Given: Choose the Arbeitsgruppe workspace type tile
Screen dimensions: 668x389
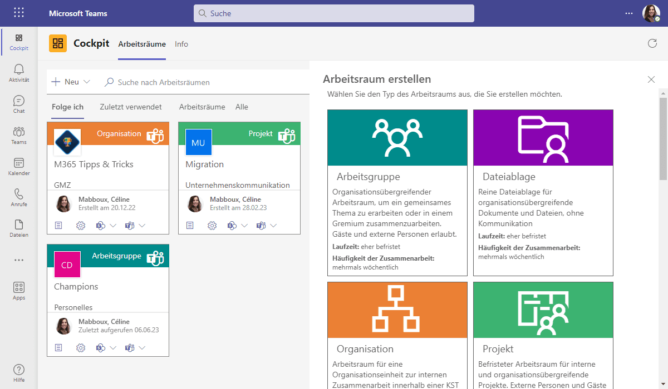Looking at the screenshot, I should [x=397, y=192].
